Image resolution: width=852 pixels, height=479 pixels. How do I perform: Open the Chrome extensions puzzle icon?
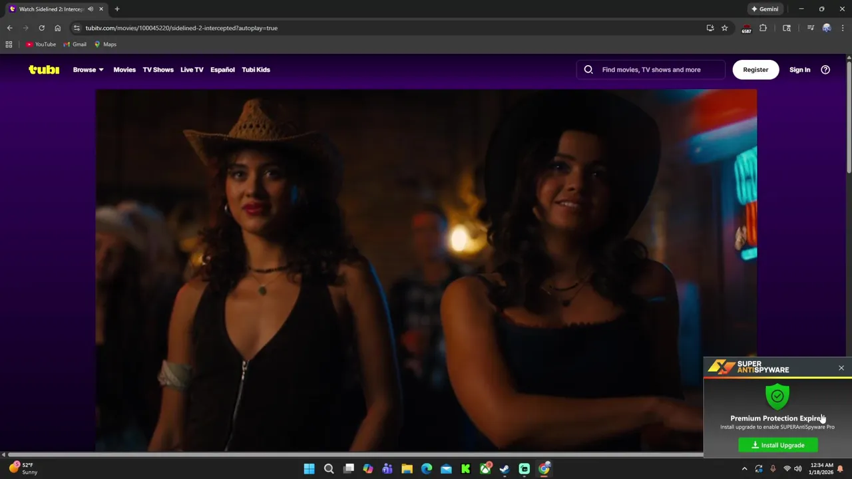point(763,28)
